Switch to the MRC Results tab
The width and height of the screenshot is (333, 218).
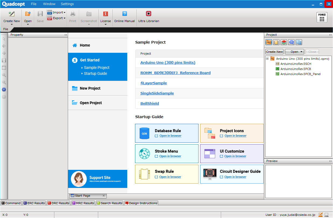tap(83, 203)
